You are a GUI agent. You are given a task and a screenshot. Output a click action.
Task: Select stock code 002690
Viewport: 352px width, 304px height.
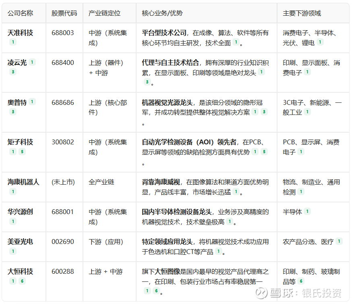pos(63,242)
